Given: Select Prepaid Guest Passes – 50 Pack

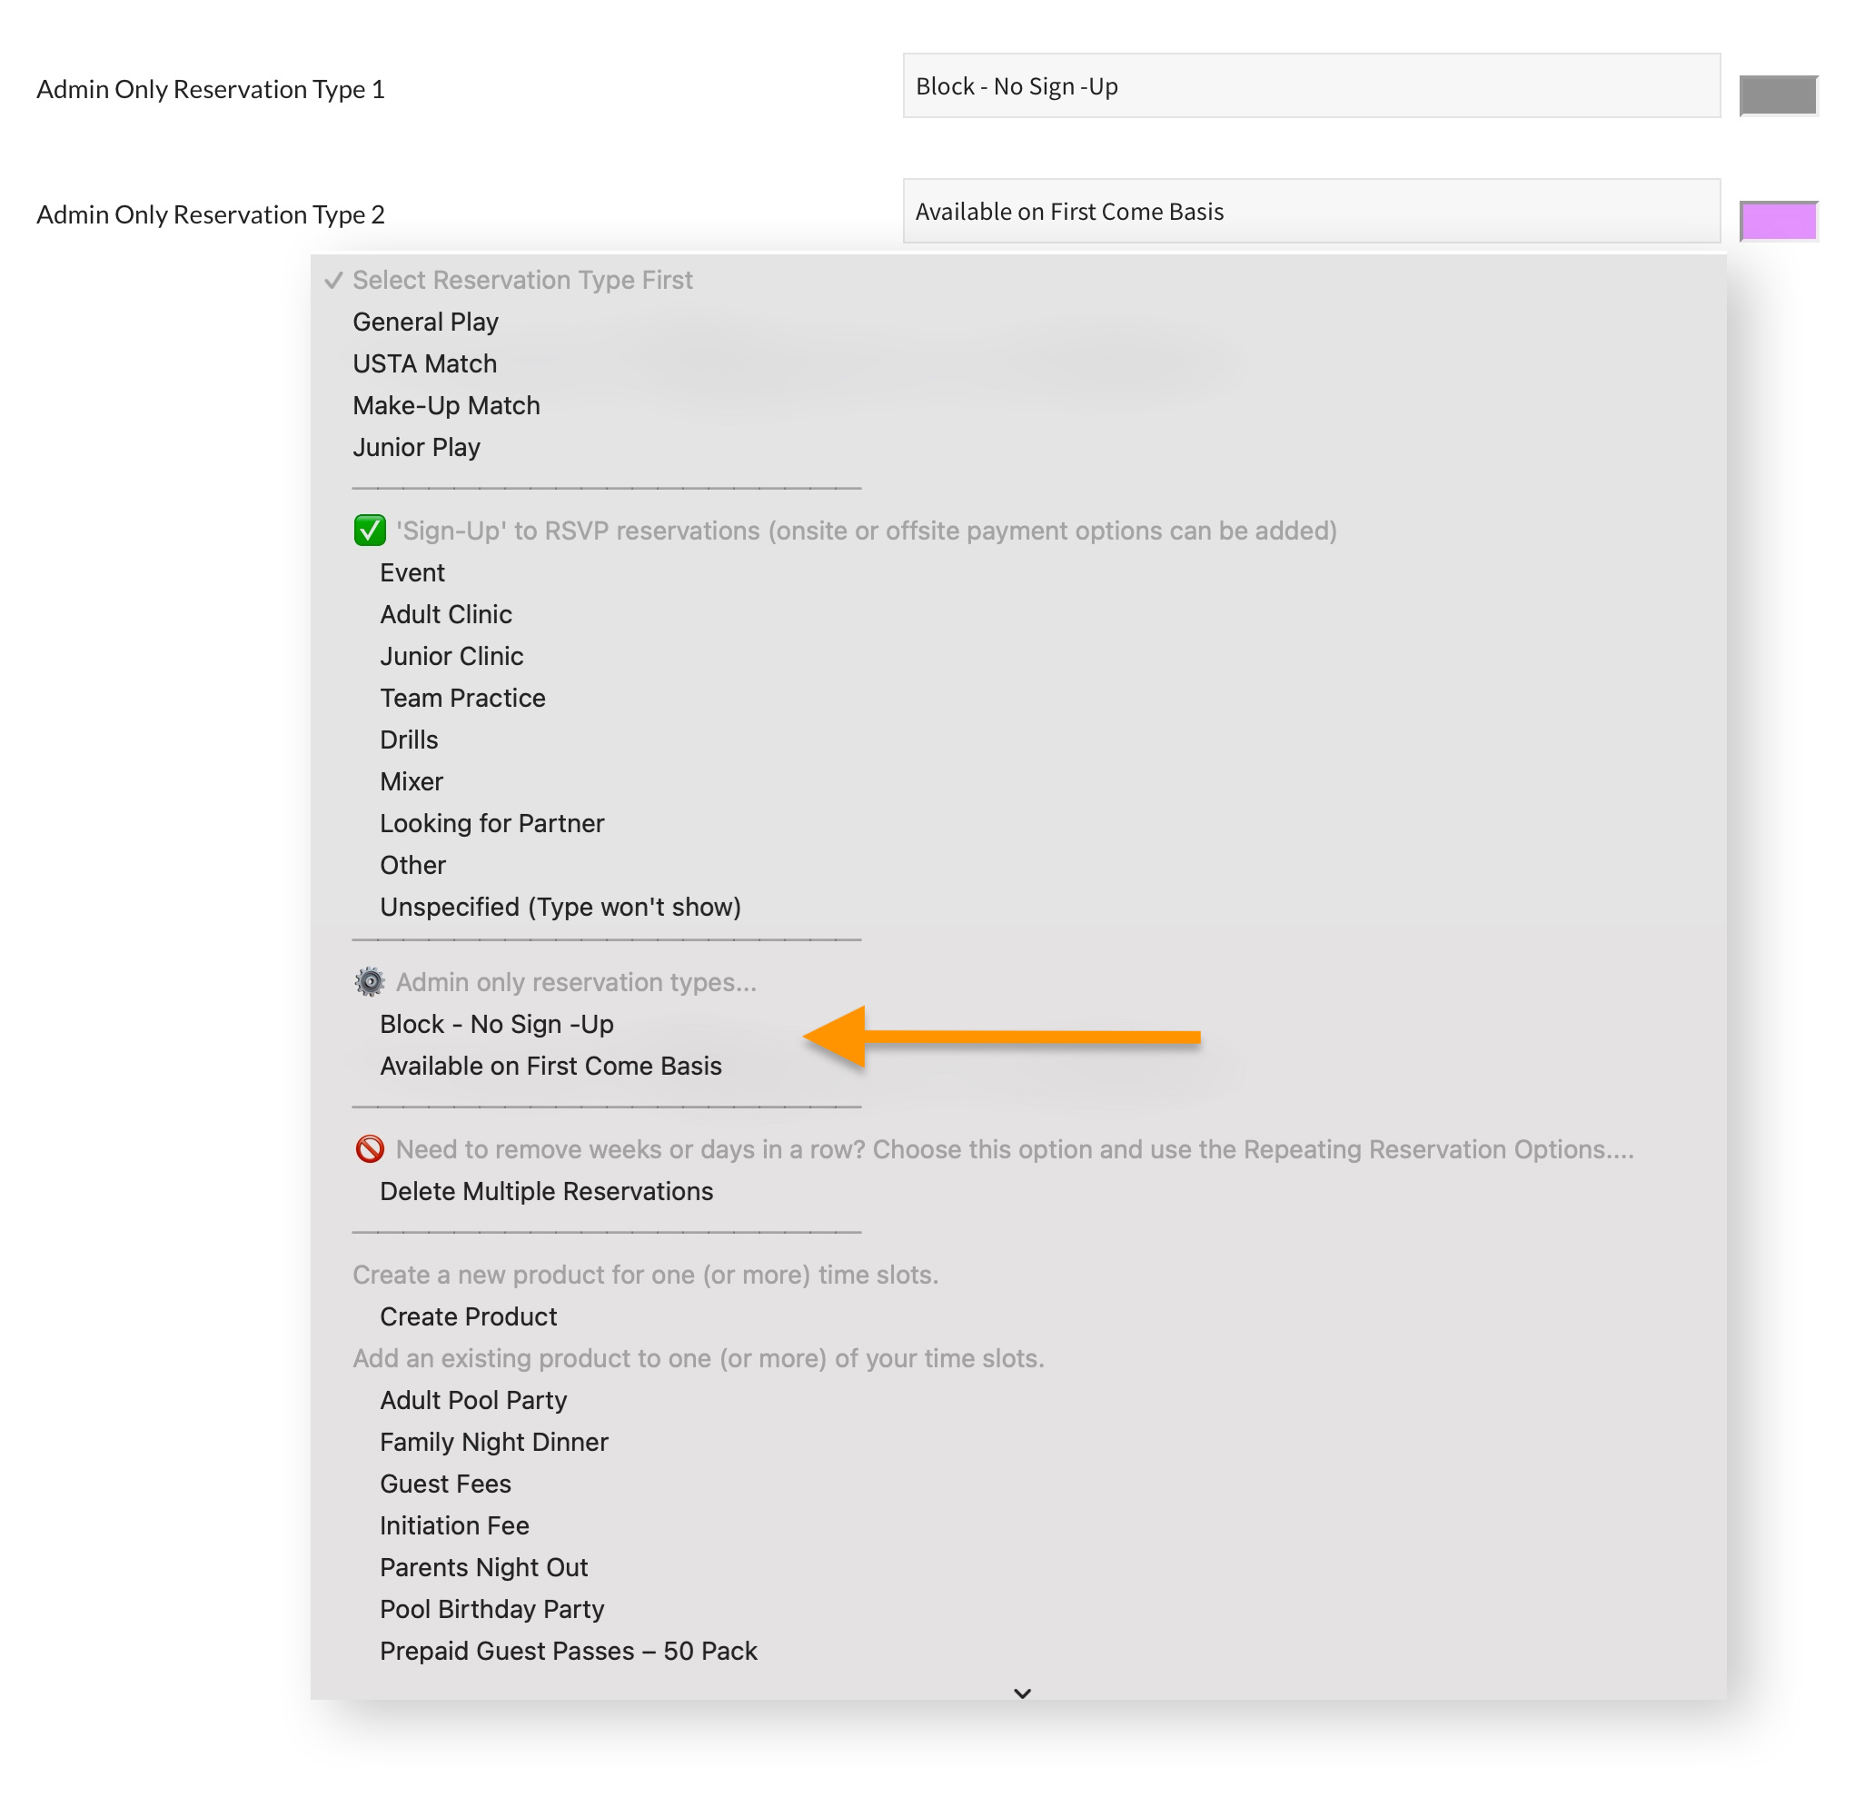Looking at the screenshot, I should click(x=568, y=1651).
